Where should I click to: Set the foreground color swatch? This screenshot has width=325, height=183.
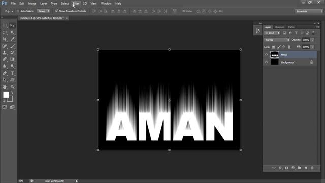coord(6,95)
